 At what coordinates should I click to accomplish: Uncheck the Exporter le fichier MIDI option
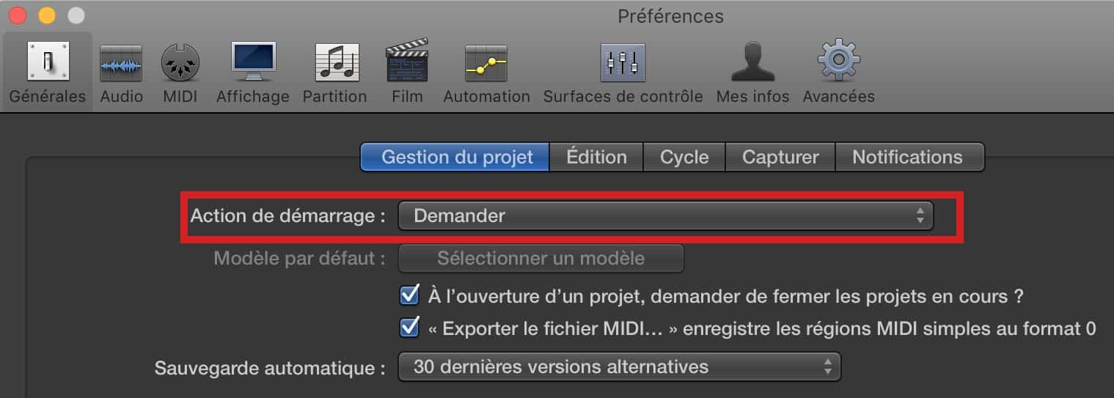409,328
